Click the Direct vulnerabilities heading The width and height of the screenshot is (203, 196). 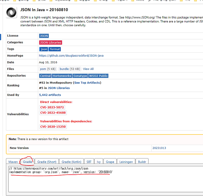(56, 102)
